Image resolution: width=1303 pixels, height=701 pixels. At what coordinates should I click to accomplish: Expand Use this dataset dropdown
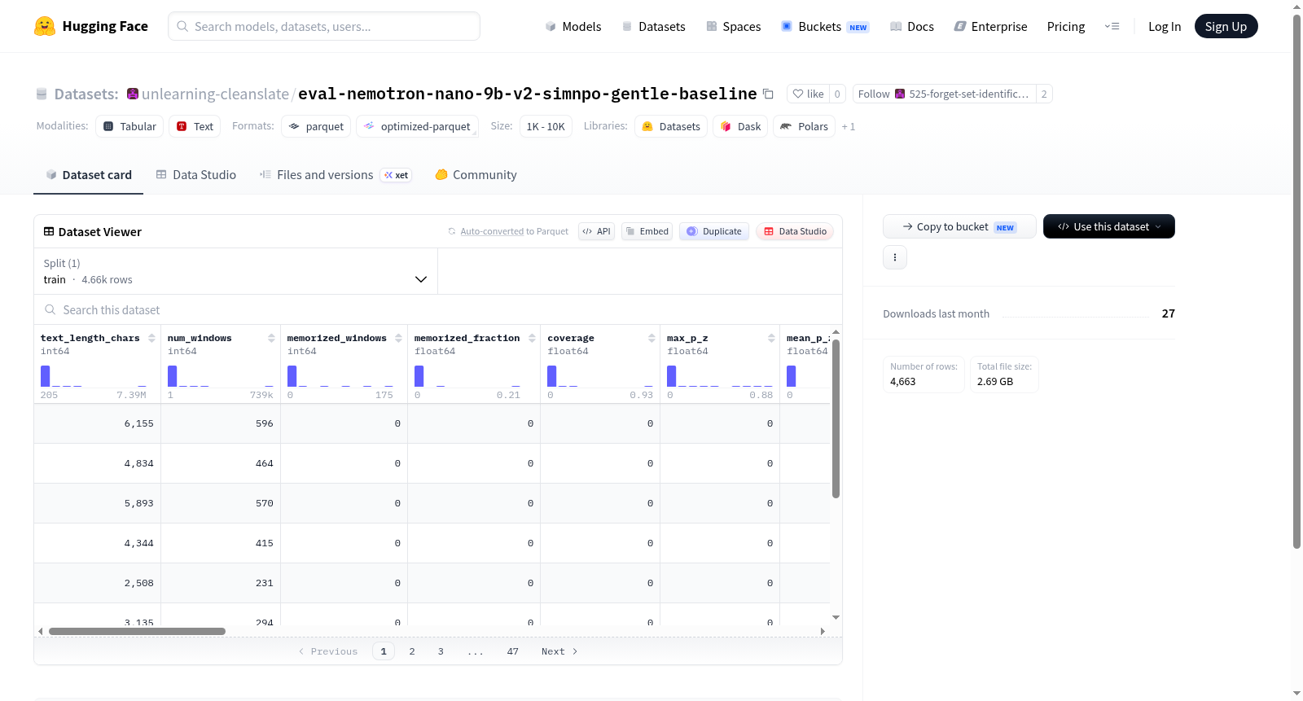pos(1109,226)
